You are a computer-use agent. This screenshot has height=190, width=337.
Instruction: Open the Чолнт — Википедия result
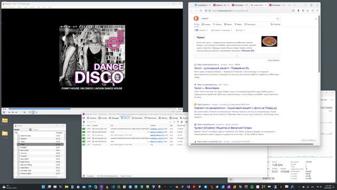click(x=206, y=88)
